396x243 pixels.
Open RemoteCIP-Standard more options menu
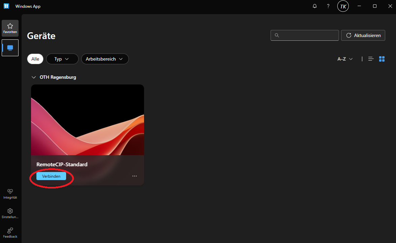135,176
